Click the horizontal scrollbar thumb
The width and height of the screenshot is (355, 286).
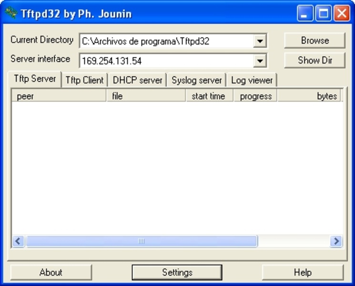click(142, 241)
